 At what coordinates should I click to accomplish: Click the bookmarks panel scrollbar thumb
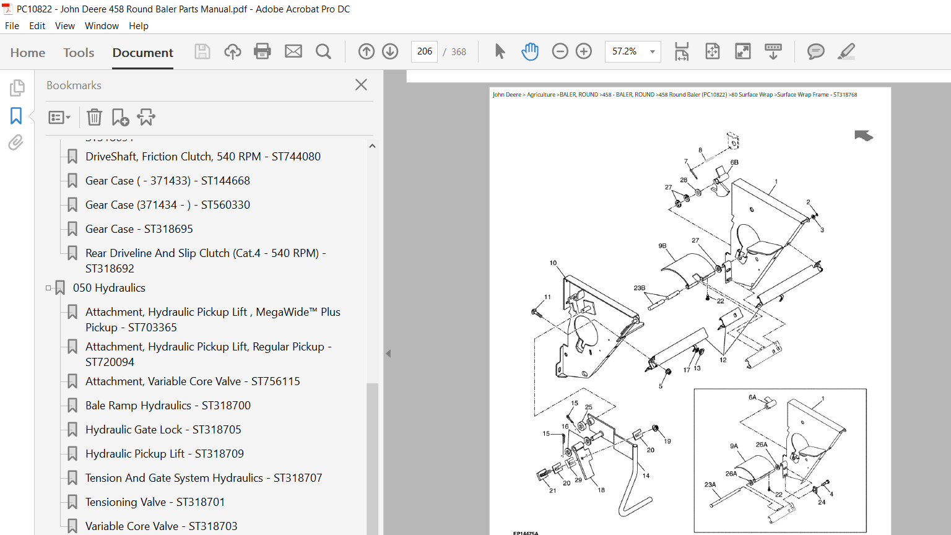pyautogui.click(x=372, y=458)
